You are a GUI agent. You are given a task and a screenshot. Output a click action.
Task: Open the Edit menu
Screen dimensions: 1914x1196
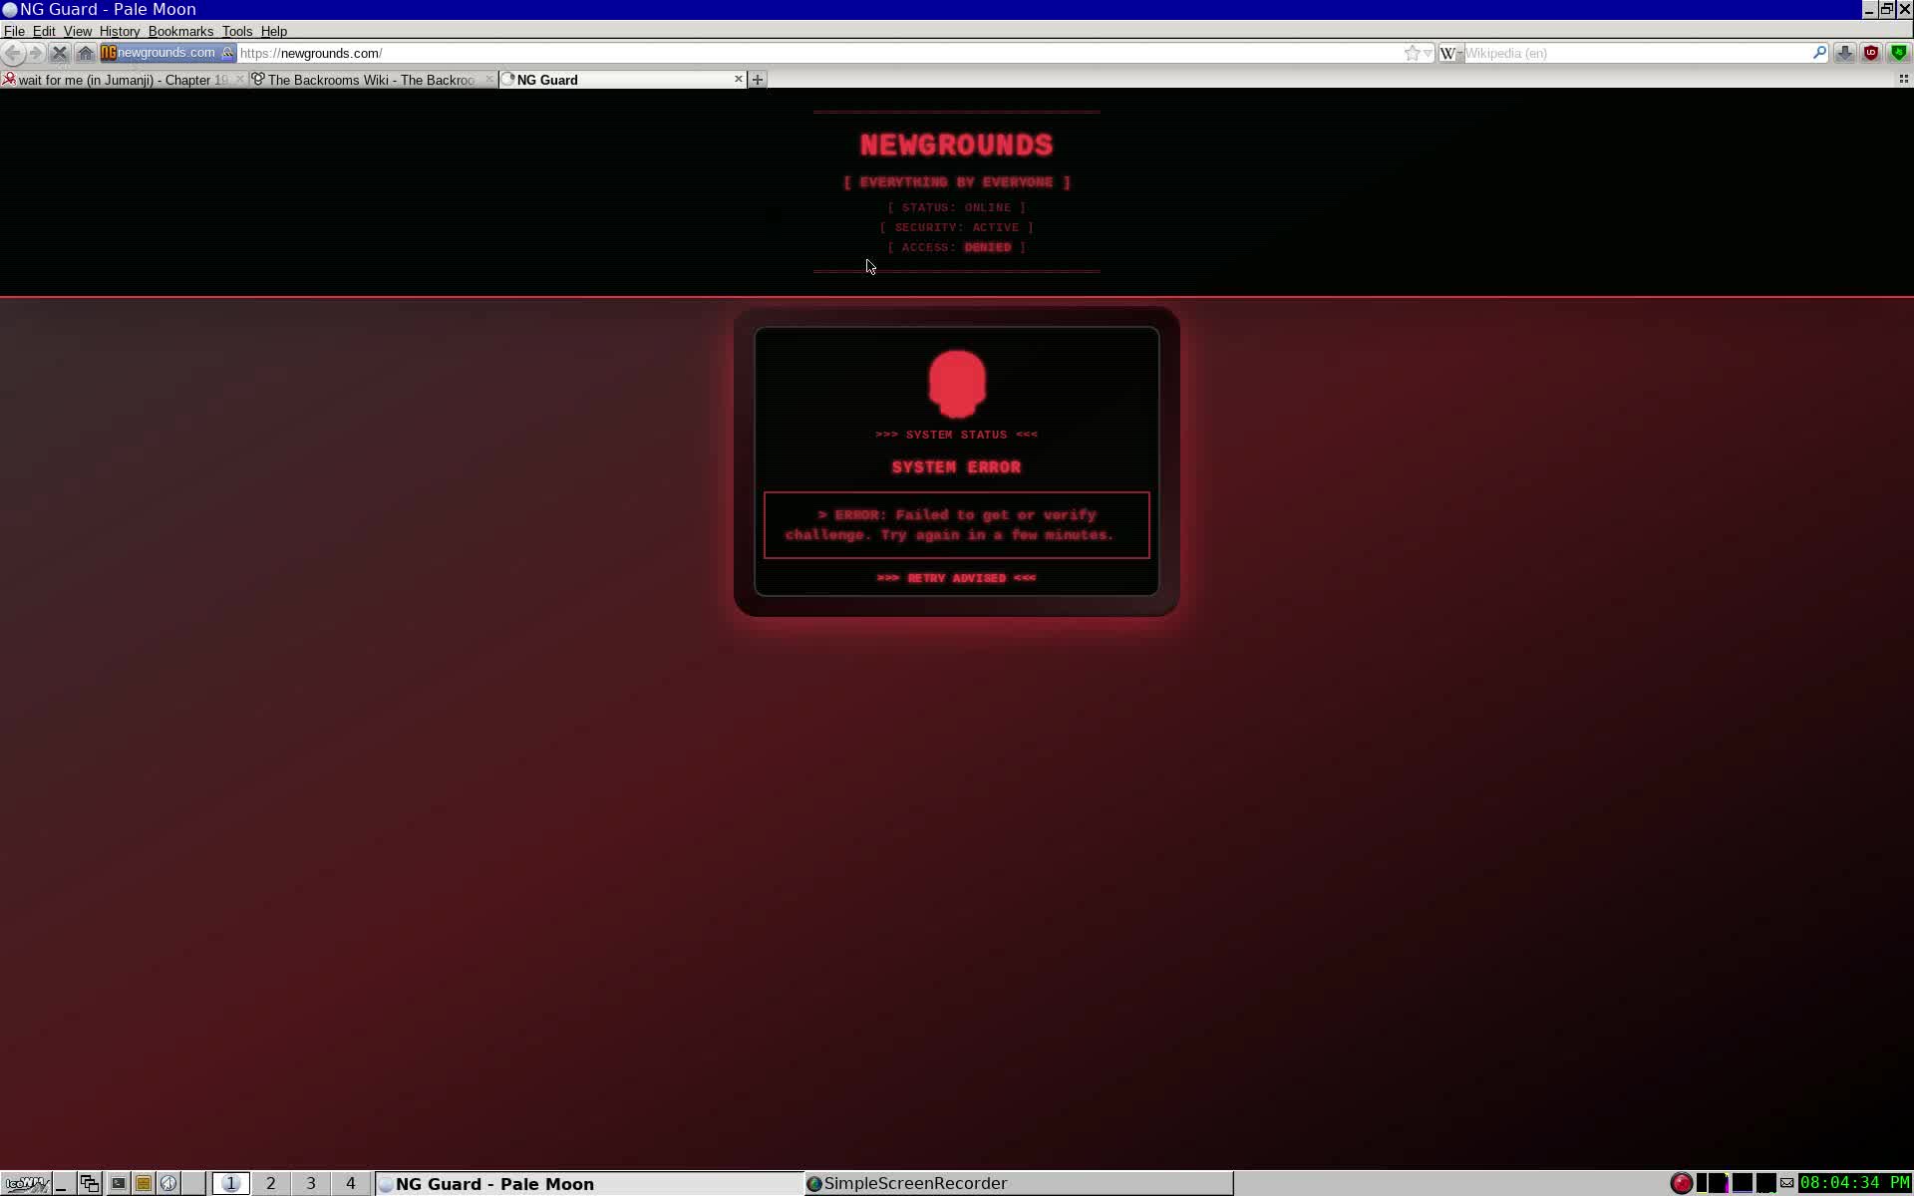point(44,31)
